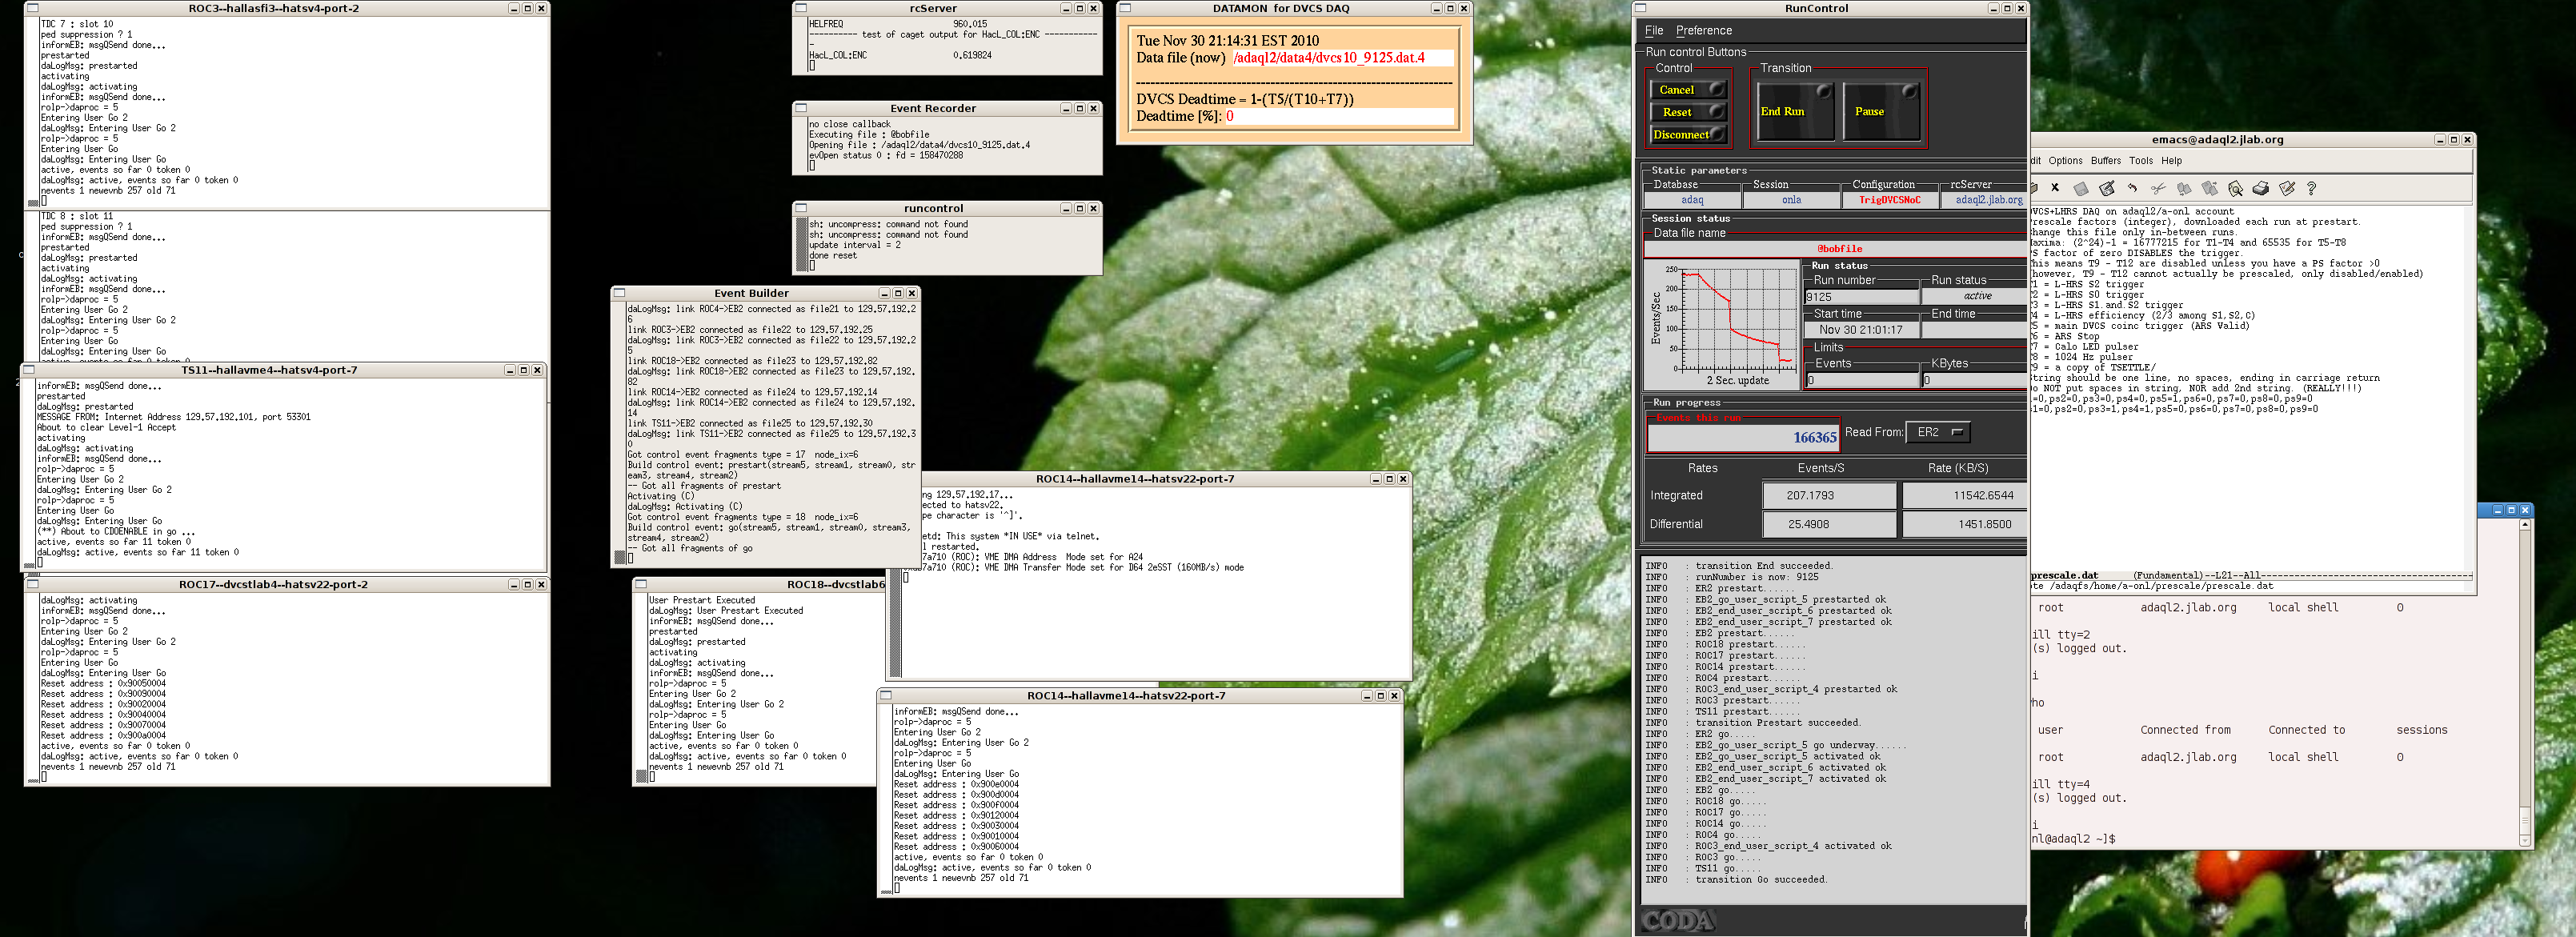Click left scrollbar of upper ROC14 terminal
The image size is (2576, 937).
(x=895, y=583)
